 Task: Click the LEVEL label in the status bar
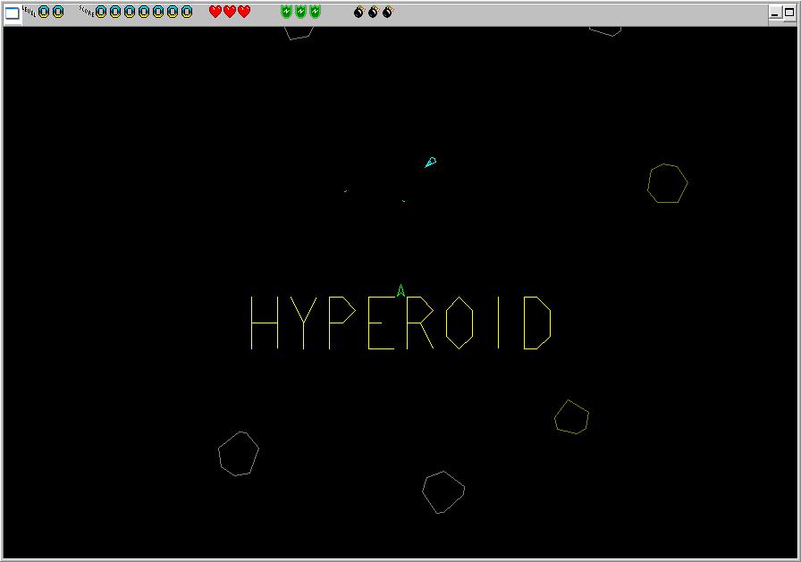(x=30, y=12)
